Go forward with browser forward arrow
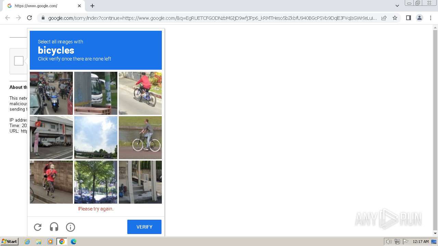The height and width of the screenshot is (246, 438). pos(18,18)
